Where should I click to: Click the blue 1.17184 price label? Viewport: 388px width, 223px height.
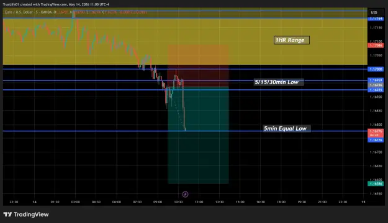point(376,19)
